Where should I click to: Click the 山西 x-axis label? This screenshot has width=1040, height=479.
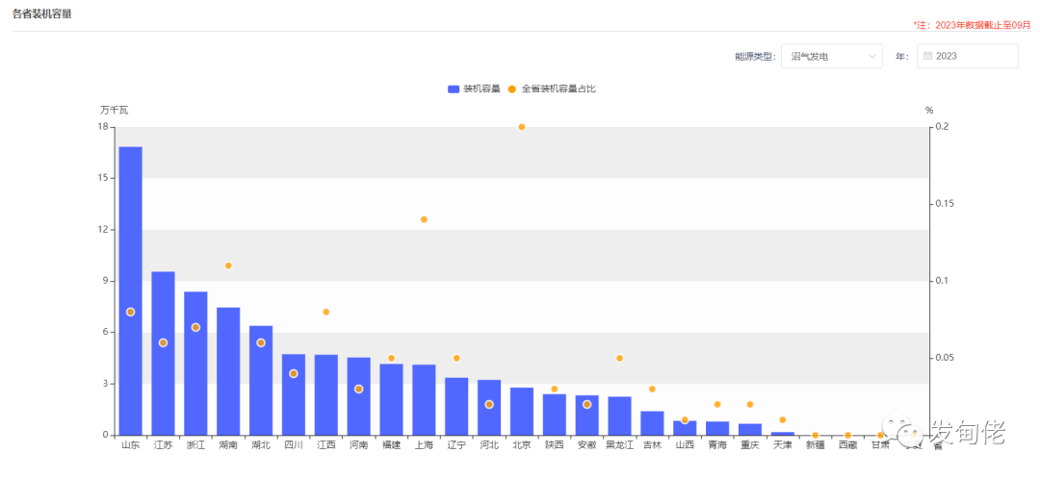[x=685, y=445]
